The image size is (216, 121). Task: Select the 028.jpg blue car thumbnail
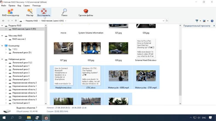pyautogui.click(x=91, y=48)
